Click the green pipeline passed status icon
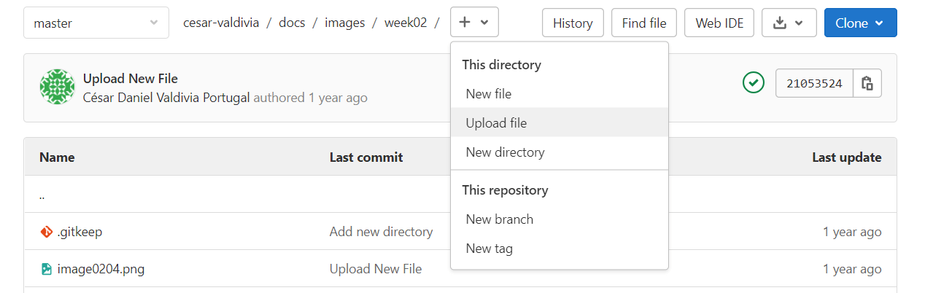Screen dimensions: 925x293 coord(753,83)
